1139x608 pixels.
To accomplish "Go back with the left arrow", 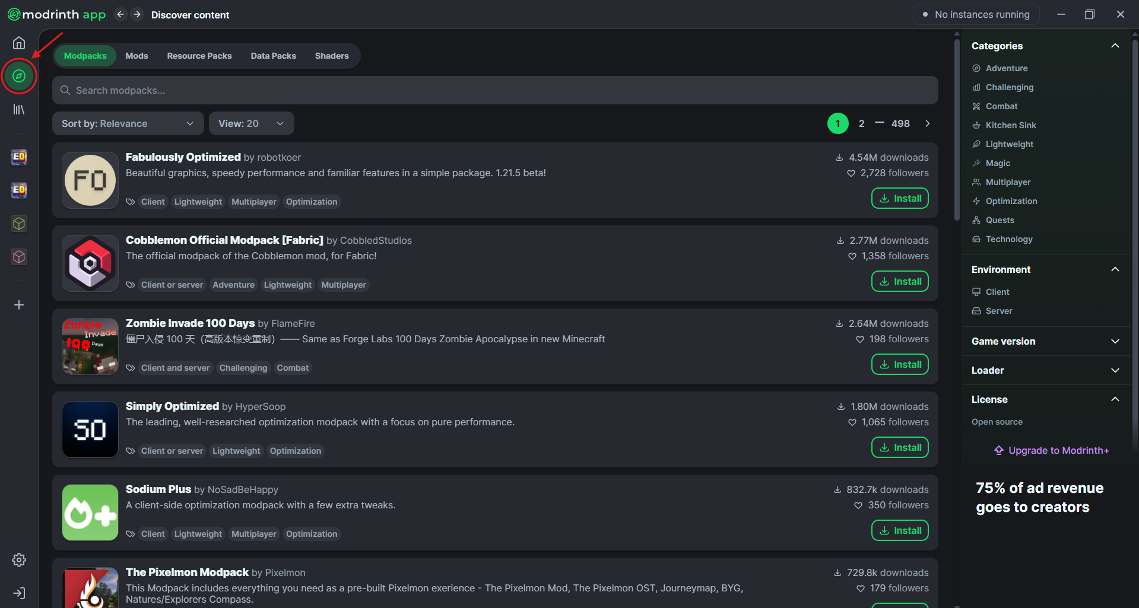I will 120,14.
